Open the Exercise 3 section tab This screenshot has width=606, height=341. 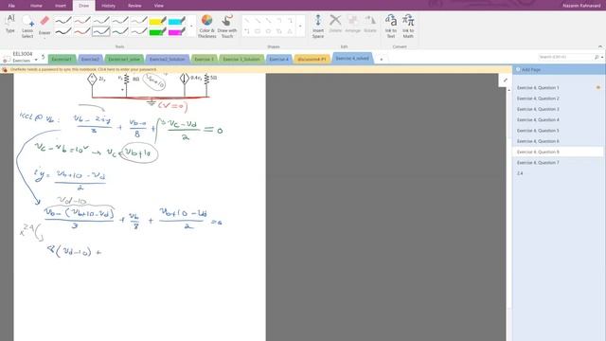coord(205,59)
